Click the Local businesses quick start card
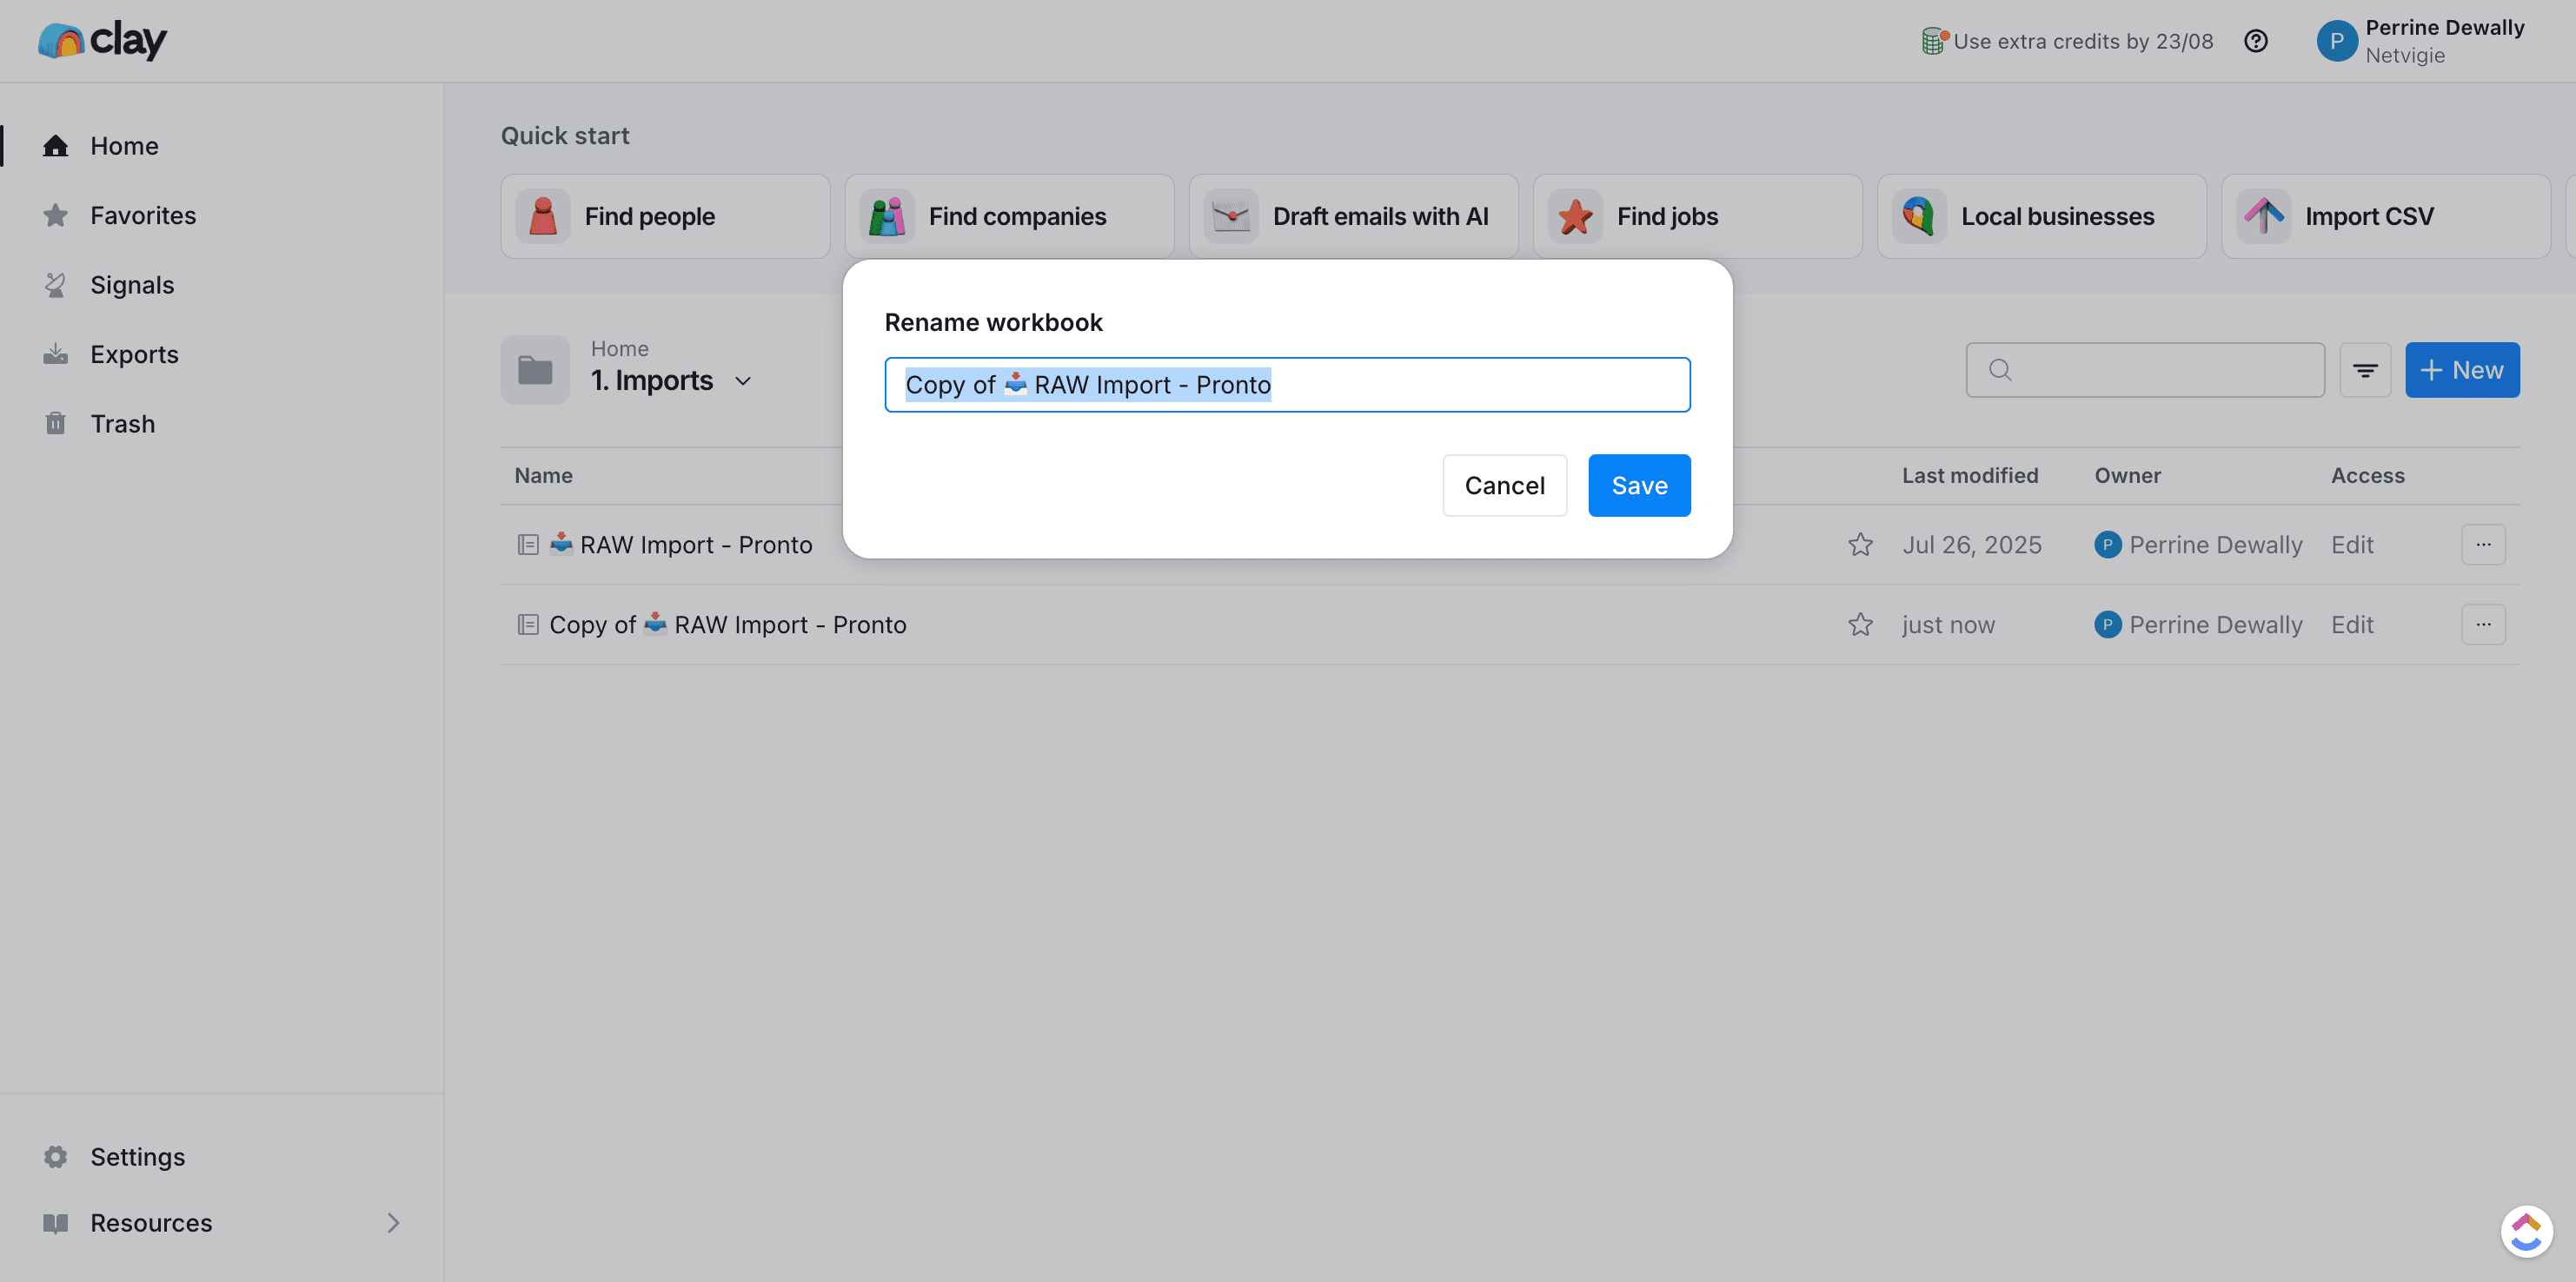2576x1282 pixels. [2041, 215]
